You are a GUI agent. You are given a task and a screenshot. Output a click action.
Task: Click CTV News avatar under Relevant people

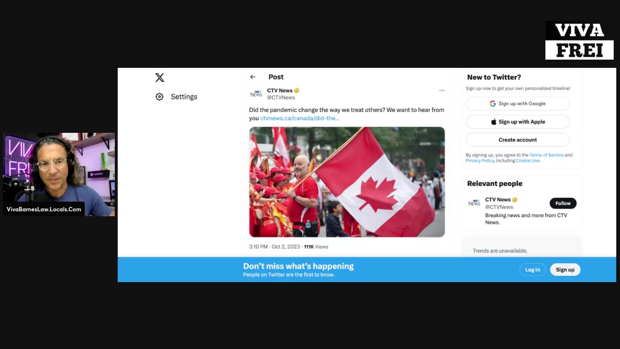474,203
